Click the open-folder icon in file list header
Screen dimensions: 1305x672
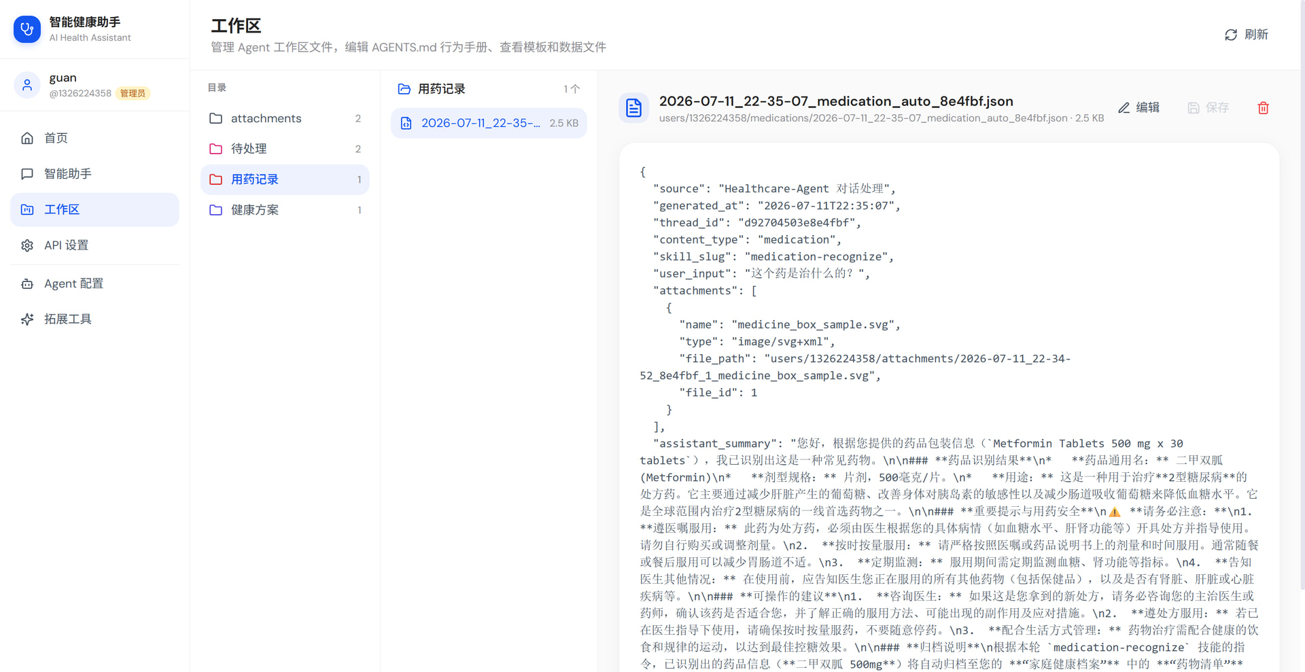pos(404,89)
